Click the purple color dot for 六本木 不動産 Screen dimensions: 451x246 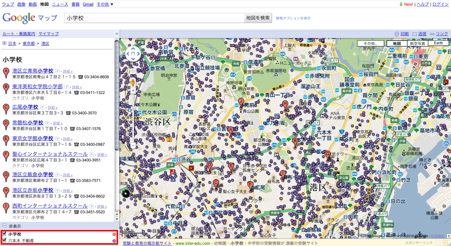tap(114, 241)
